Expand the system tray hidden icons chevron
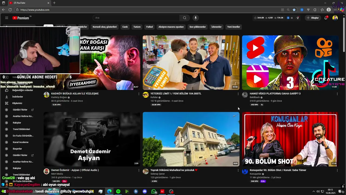 (314, 191)
